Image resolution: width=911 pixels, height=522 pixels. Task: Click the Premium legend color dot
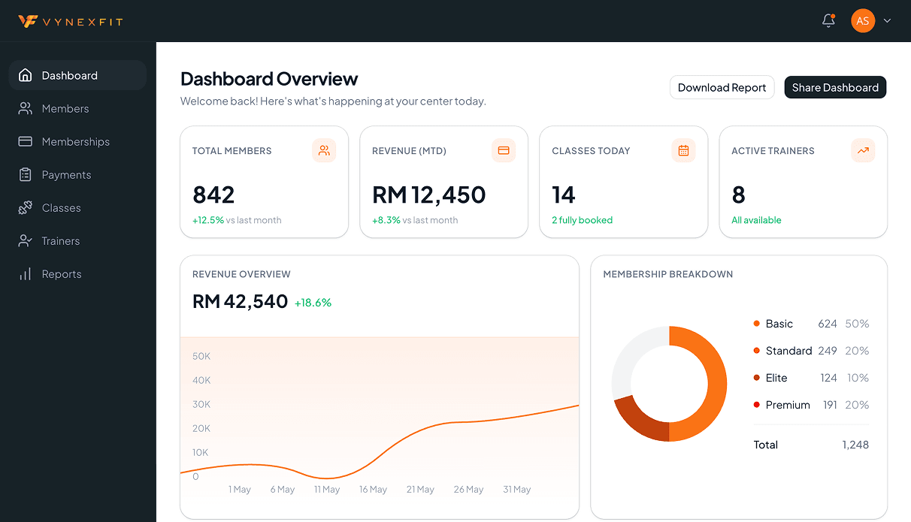(x=756, y=405)
